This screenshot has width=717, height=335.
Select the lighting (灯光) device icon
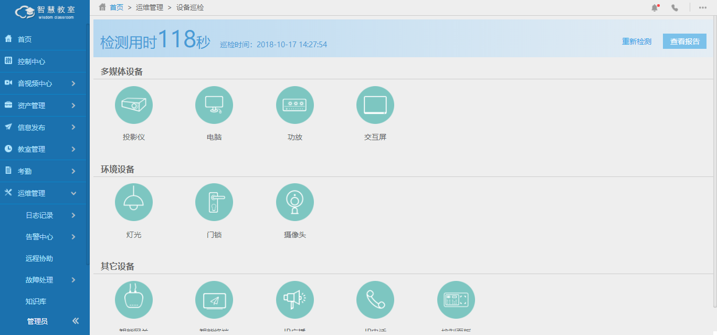[133, 202]
